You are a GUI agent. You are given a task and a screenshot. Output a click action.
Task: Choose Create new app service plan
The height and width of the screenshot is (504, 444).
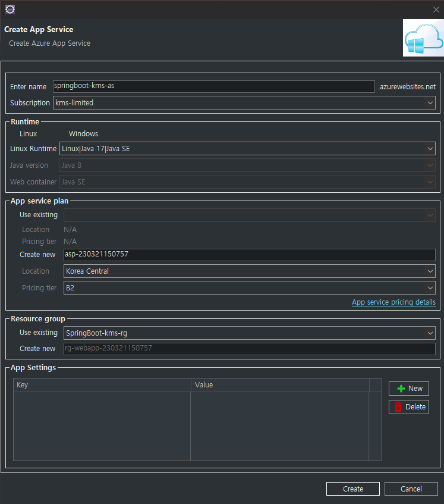(37, 255)
